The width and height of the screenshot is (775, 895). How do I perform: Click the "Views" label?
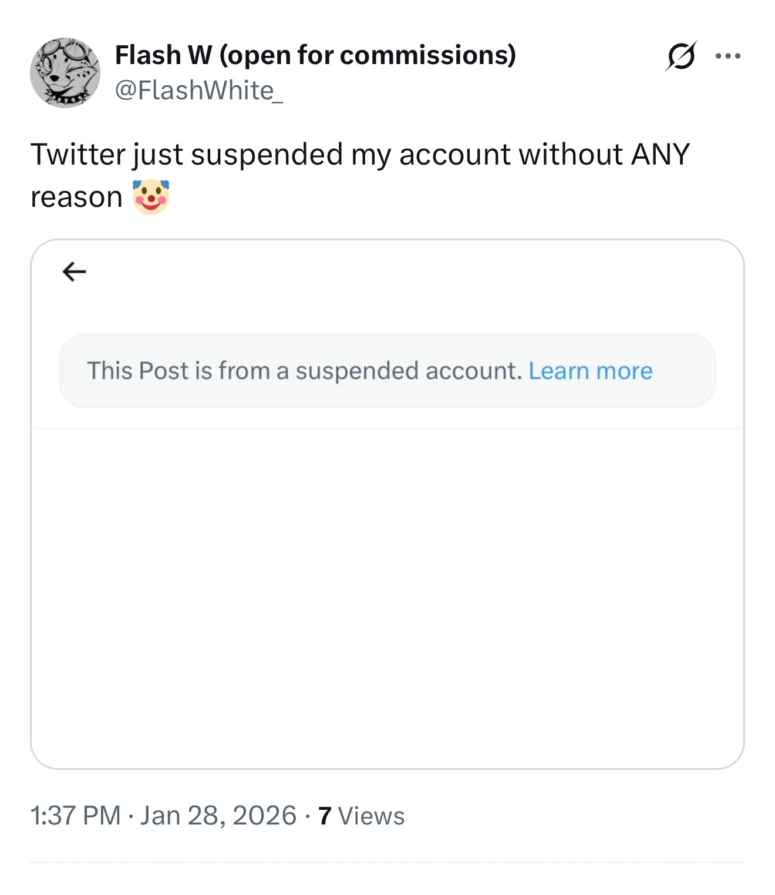pos(371,816)
